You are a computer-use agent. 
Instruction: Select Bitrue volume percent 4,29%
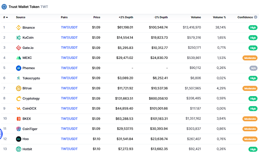tap(221, 88)
